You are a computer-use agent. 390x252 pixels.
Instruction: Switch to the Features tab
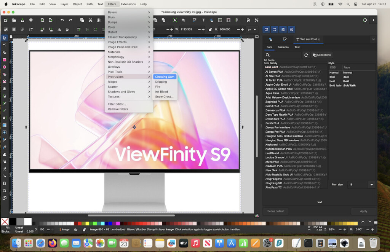[x=283, y=47]
